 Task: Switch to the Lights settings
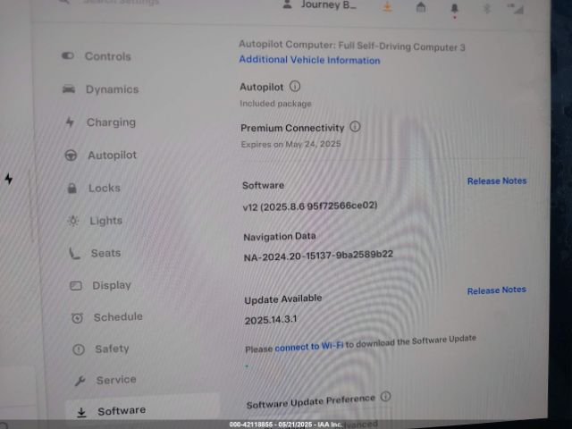coord(105,221)
